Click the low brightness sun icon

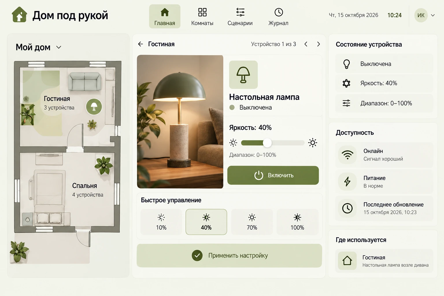click(x=233, y=143)
